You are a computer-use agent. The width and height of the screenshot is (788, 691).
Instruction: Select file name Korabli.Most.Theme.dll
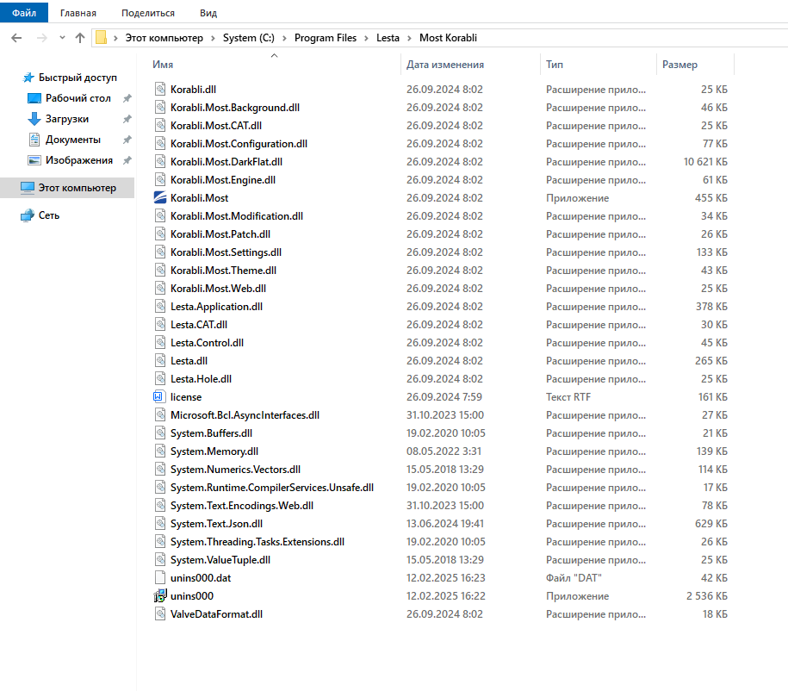point(223,271)
